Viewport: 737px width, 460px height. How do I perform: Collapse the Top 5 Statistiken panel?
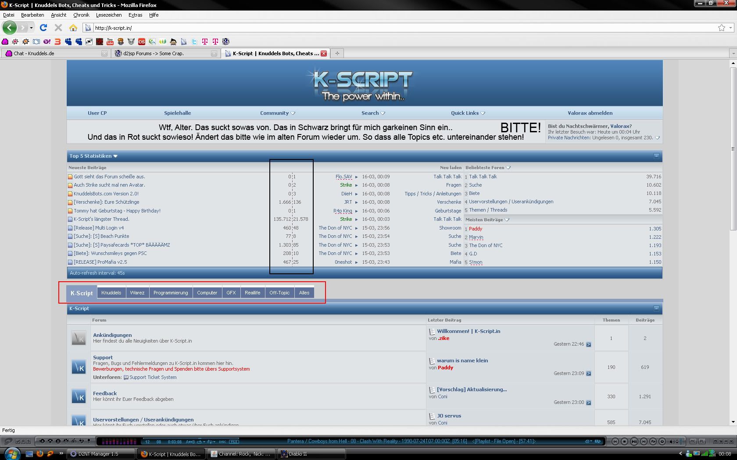[656, 156]
